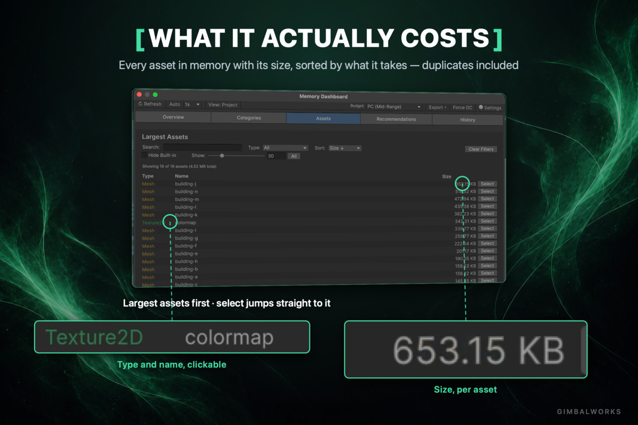Image resolution: width=638 pixels, height=425 pixels.
Task: Click Select for the building-g row
Action: [x=488, y=236]
